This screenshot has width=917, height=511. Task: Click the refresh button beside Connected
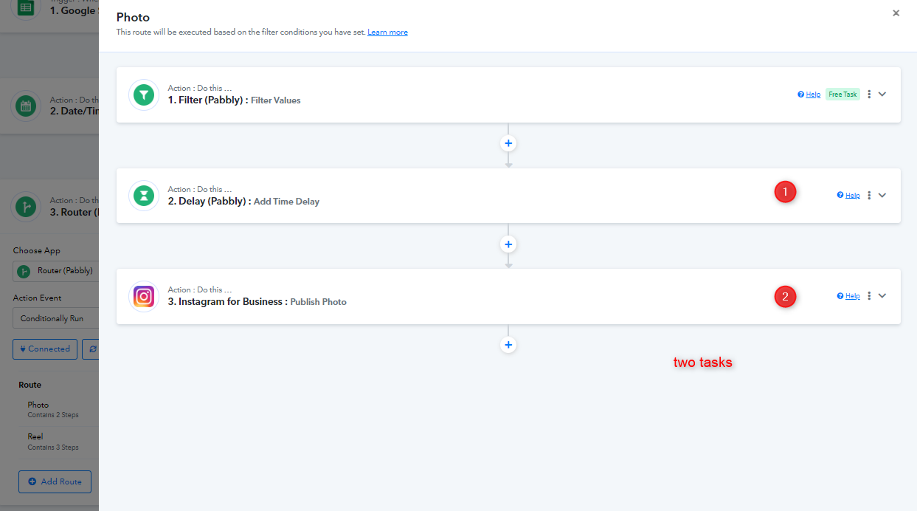pos(91,349)
